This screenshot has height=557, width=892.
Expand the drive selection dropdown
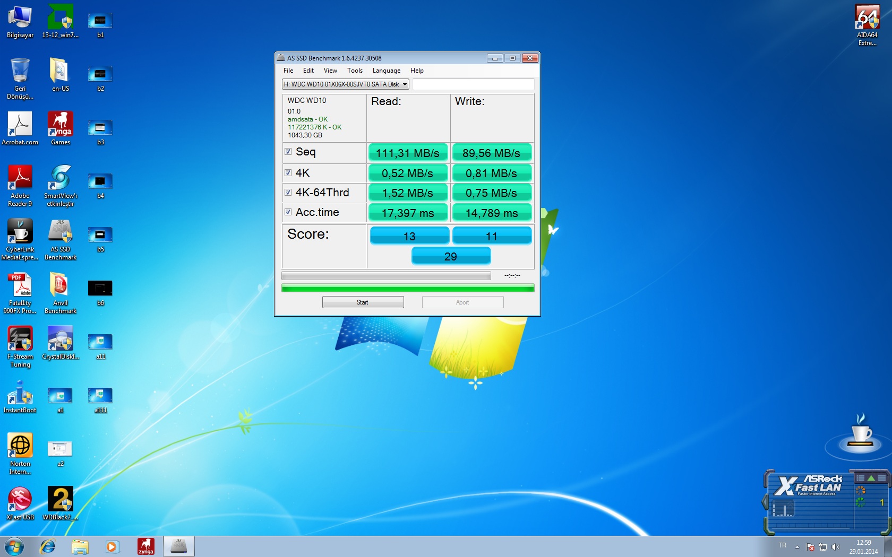tap(405, 84)
